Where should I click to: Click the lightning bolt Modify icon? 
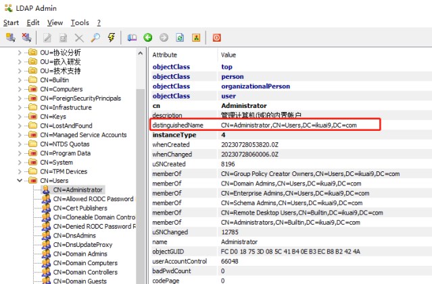tap(112, 38)
